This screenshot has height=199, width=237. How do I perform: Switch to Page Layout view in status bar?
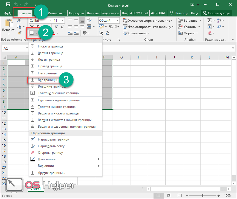[169, 195]
